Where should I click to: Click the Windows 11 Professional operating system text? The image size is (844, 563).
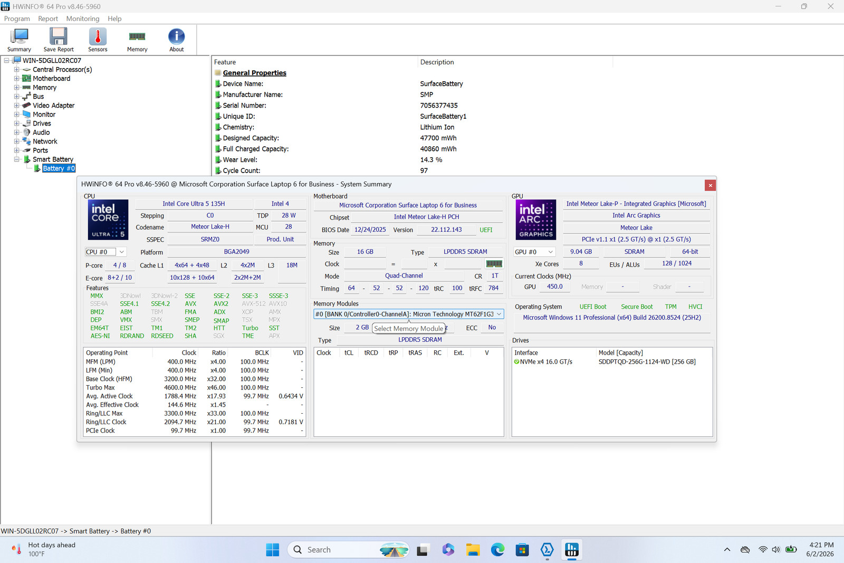click(612, 318)
